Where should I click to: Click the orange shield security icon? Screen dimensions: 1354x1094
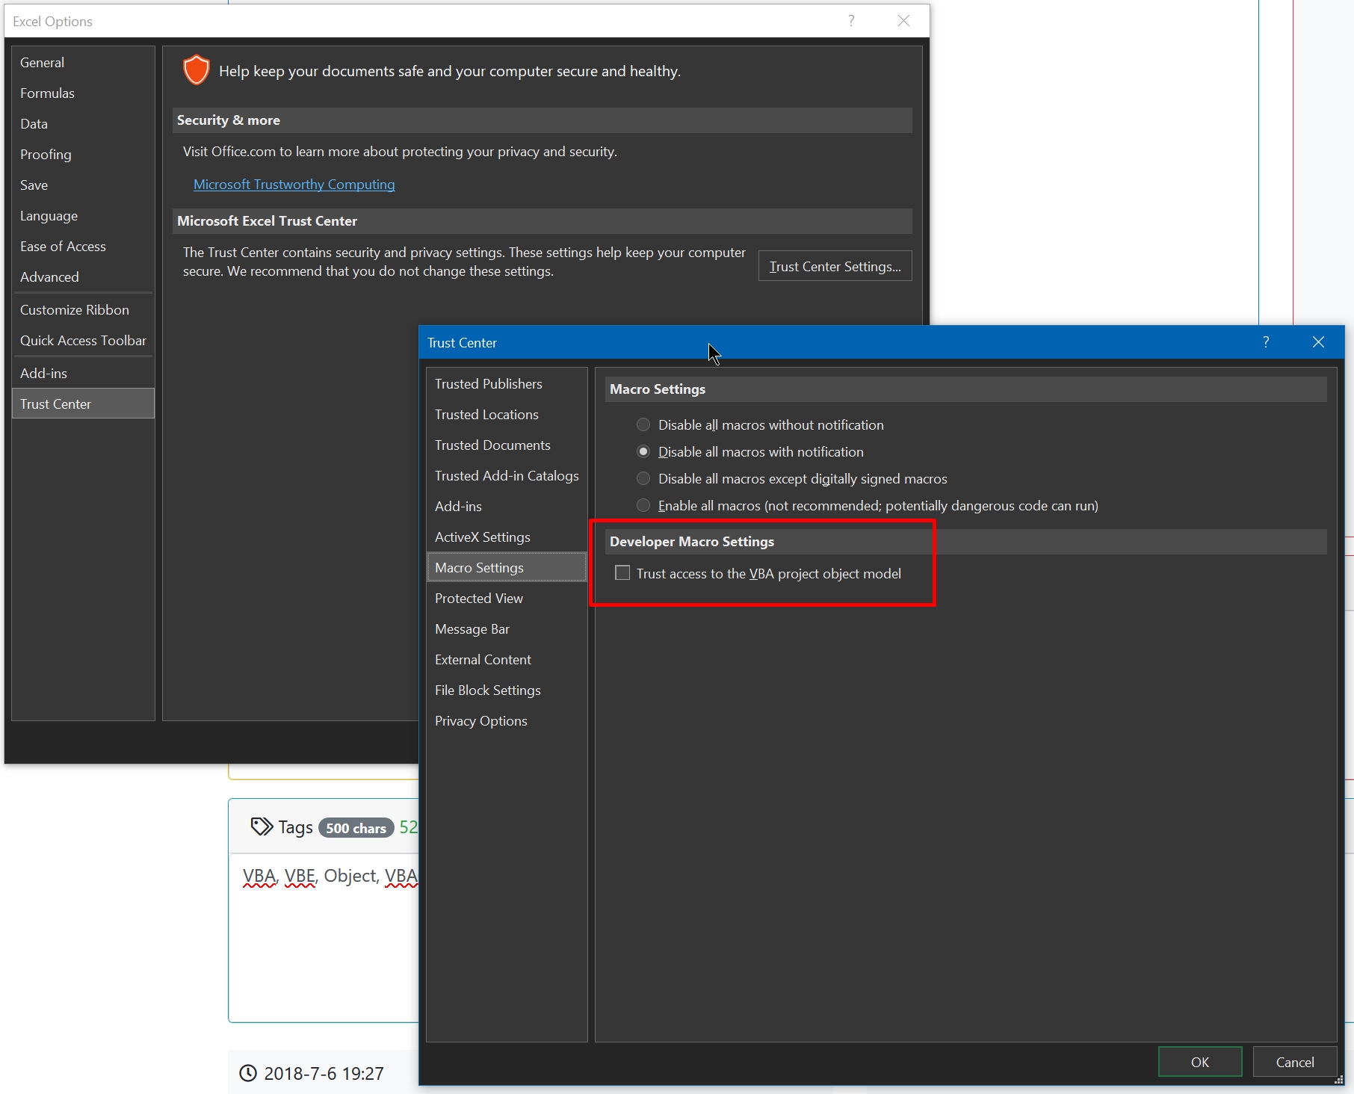[x=196, y=71]
